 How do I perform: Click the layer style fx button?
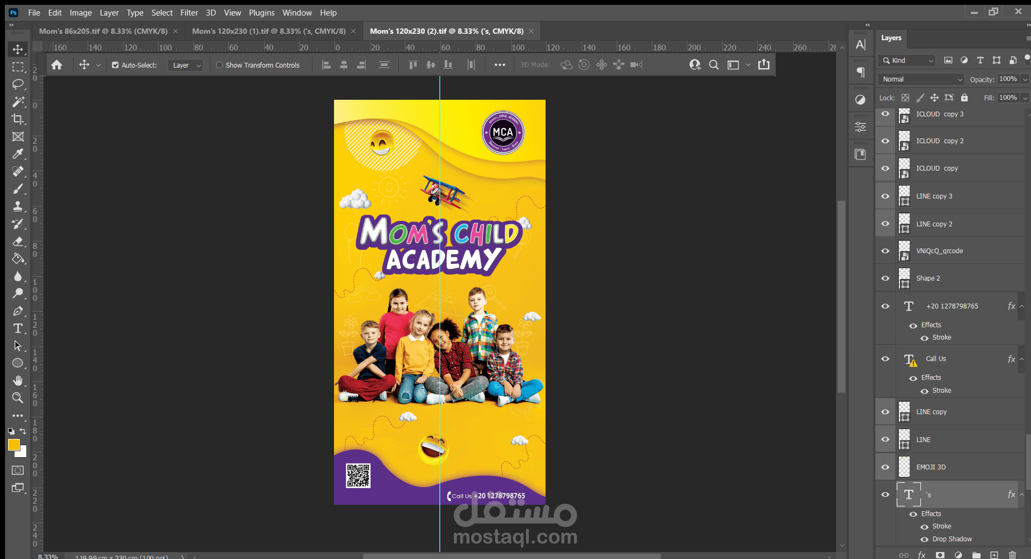(921, 555)
